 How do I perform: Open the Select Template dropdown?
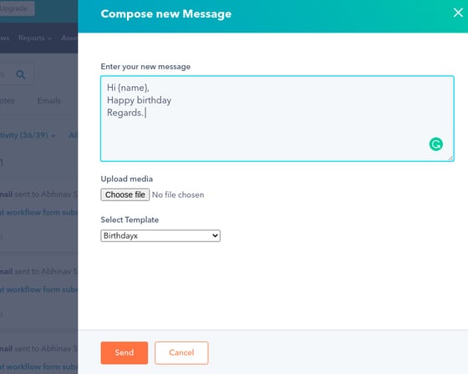pyautogui.click(x=160, y=235)
